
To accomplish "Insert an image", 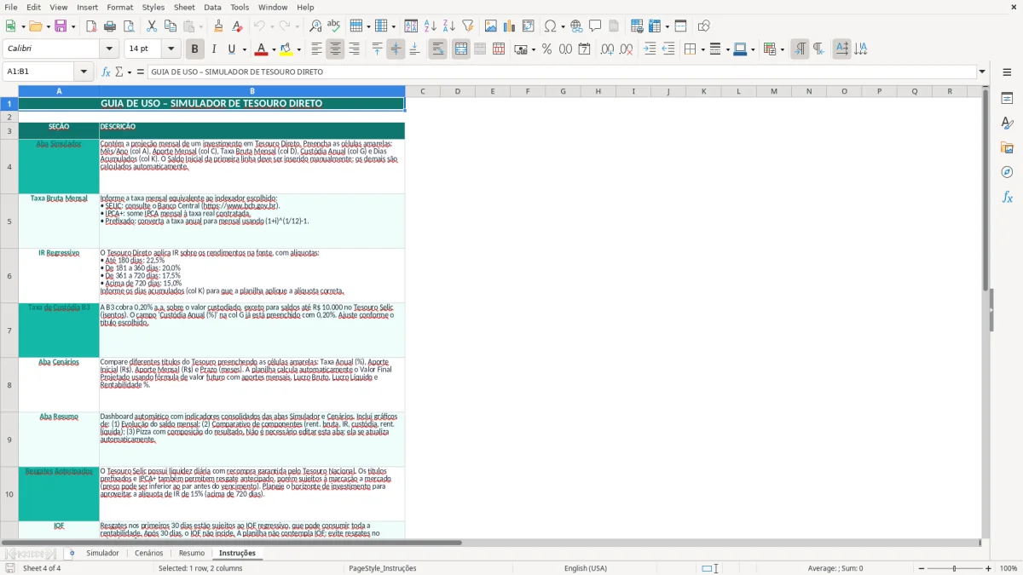I will [x=491, y=26].
